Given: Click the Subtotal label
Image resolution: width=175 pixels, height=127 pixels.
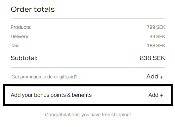Looking at the screenshot, I should click(x=24, y=58).
